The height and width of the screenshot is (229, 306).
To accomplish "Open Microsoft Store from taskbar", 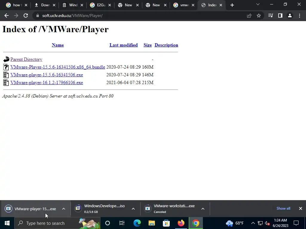I will coord(166,223).
